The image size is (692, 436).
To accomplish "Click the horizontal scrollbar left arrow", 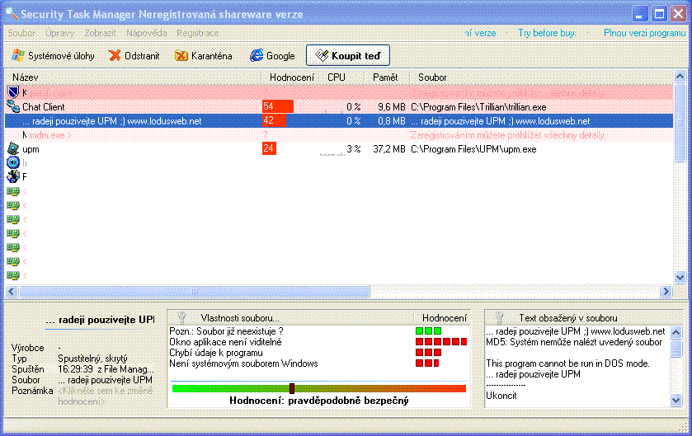I will [12, 292].
